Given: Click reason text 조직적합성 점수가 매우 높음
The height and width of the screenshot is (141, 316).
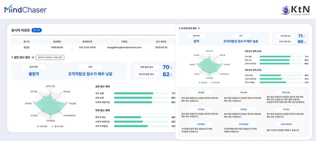Looking at the screenshot, I should tap(241, 42).
